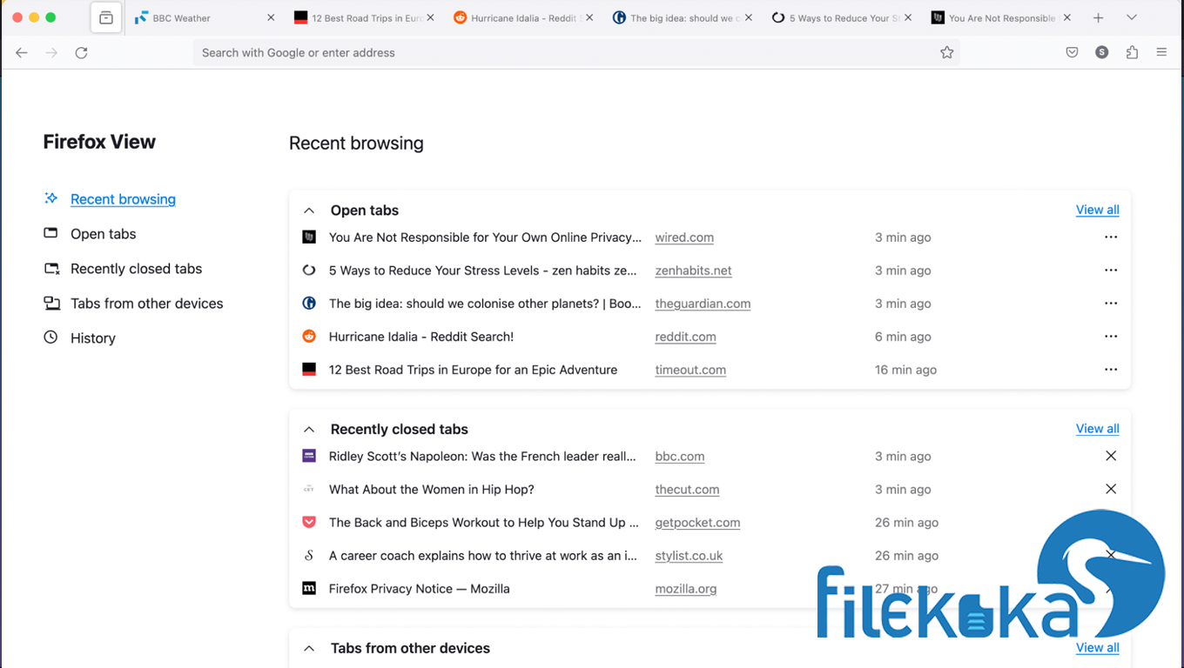The image size is (1184, 668).
Task: View all tabs from other devices link
Action: point(1098,648)
